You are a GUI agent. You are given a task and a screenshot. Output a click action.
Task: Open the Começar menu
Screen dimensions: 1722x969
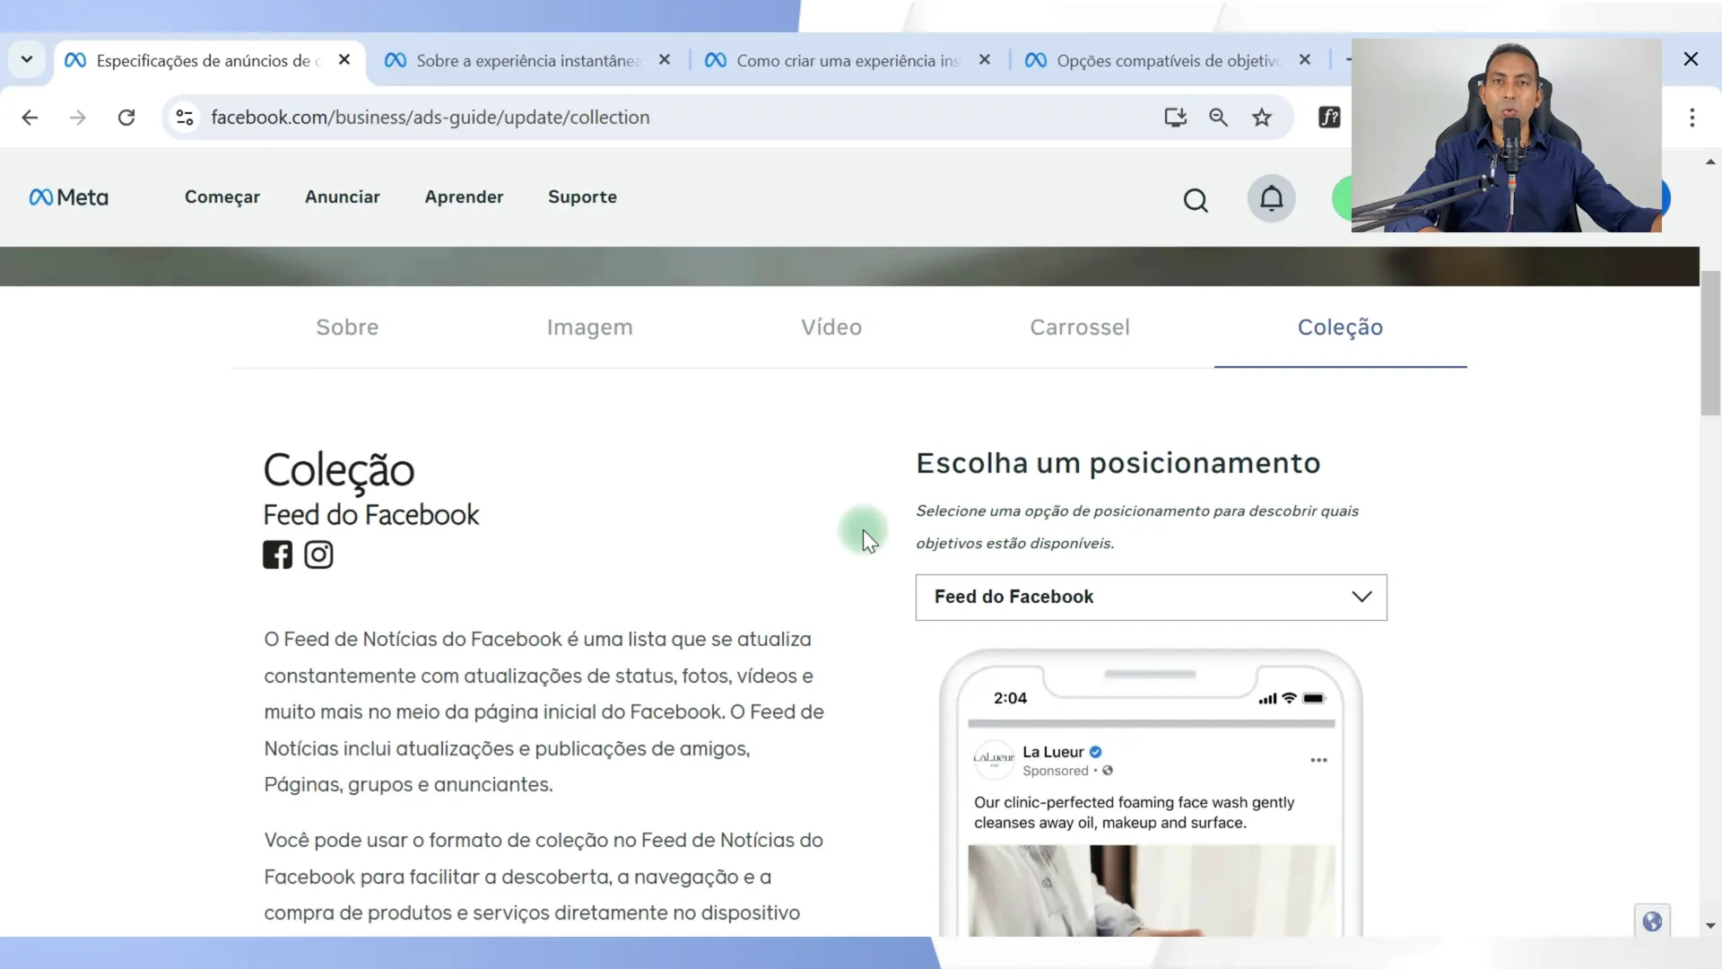(x=222, y=196)
